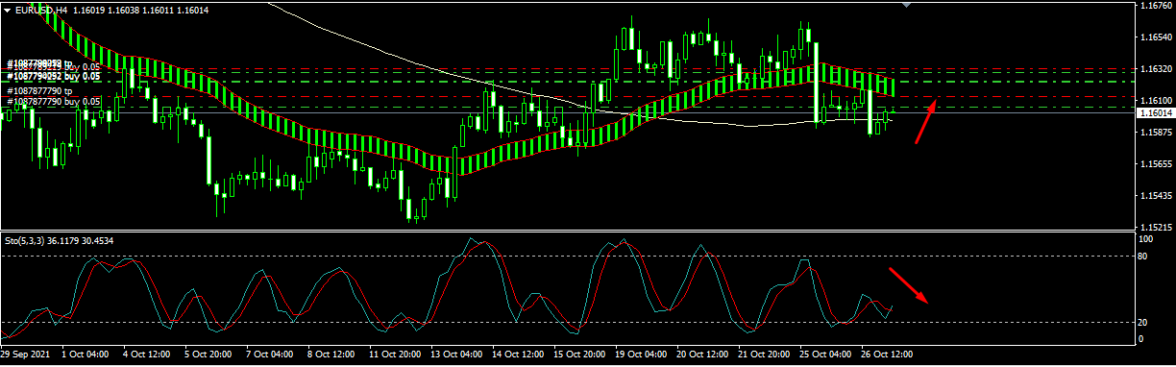
Task: Click the gray chart shift triangle marker
Action: 906,5
